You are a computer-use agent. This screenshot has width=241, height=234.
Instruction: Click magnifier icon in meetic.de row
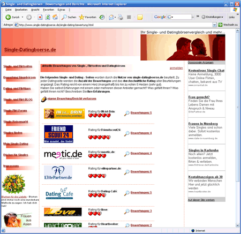126,154
